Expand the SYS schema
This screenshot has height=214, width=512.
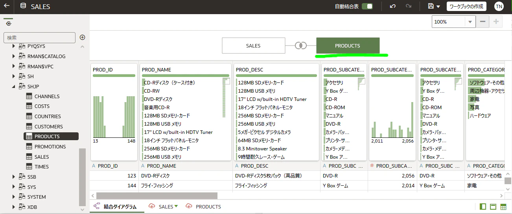pyautogui.click(x=14, y=187)
